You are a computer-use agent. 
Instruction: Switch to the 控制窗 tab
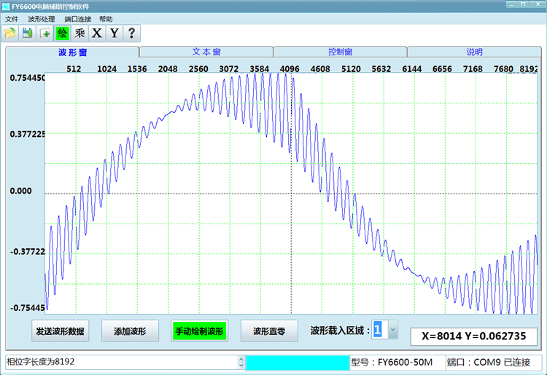(x=341, y=52)
